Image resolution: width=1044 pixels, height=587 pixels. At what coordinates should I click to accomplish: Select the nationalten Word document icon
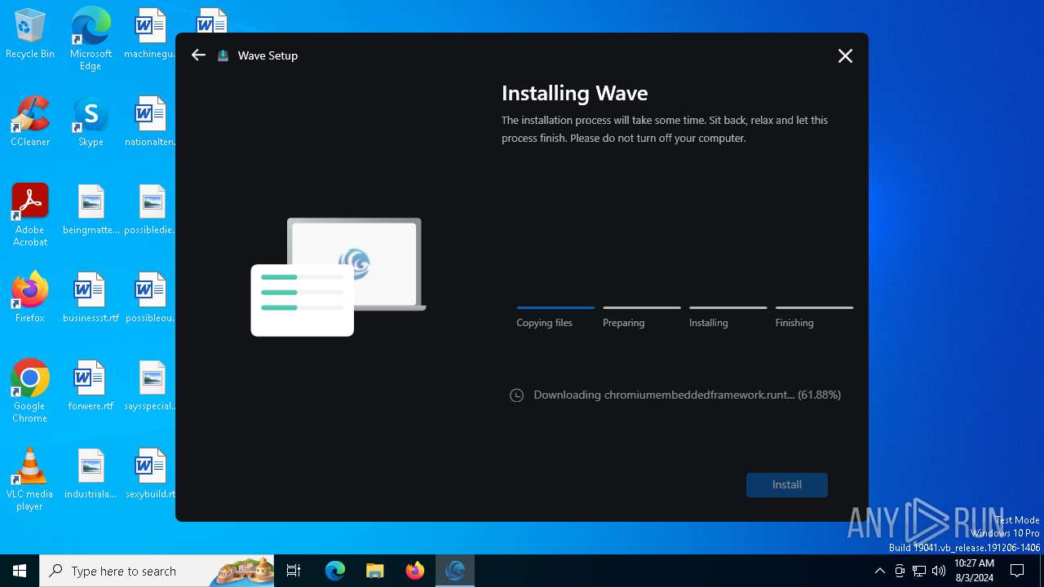[151, 121]
